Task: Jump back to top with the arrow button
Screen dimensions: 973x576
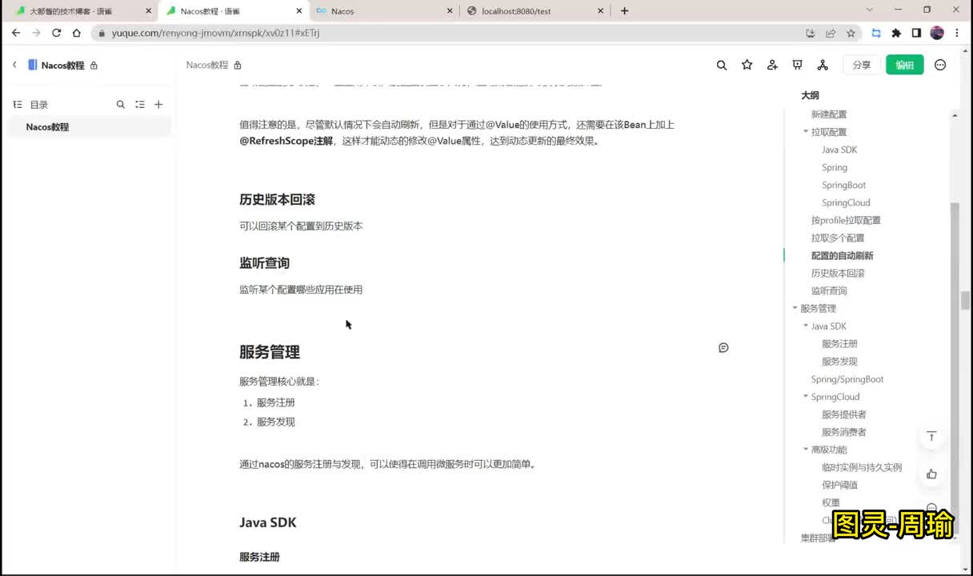Action: click(x=931, y=437)
